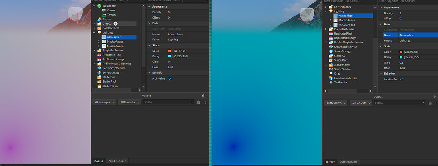The height and width of the screenshot is (166, 438).
Task: Click Glare value 0.5 in teal-fog window
Action: pos(402,62)
